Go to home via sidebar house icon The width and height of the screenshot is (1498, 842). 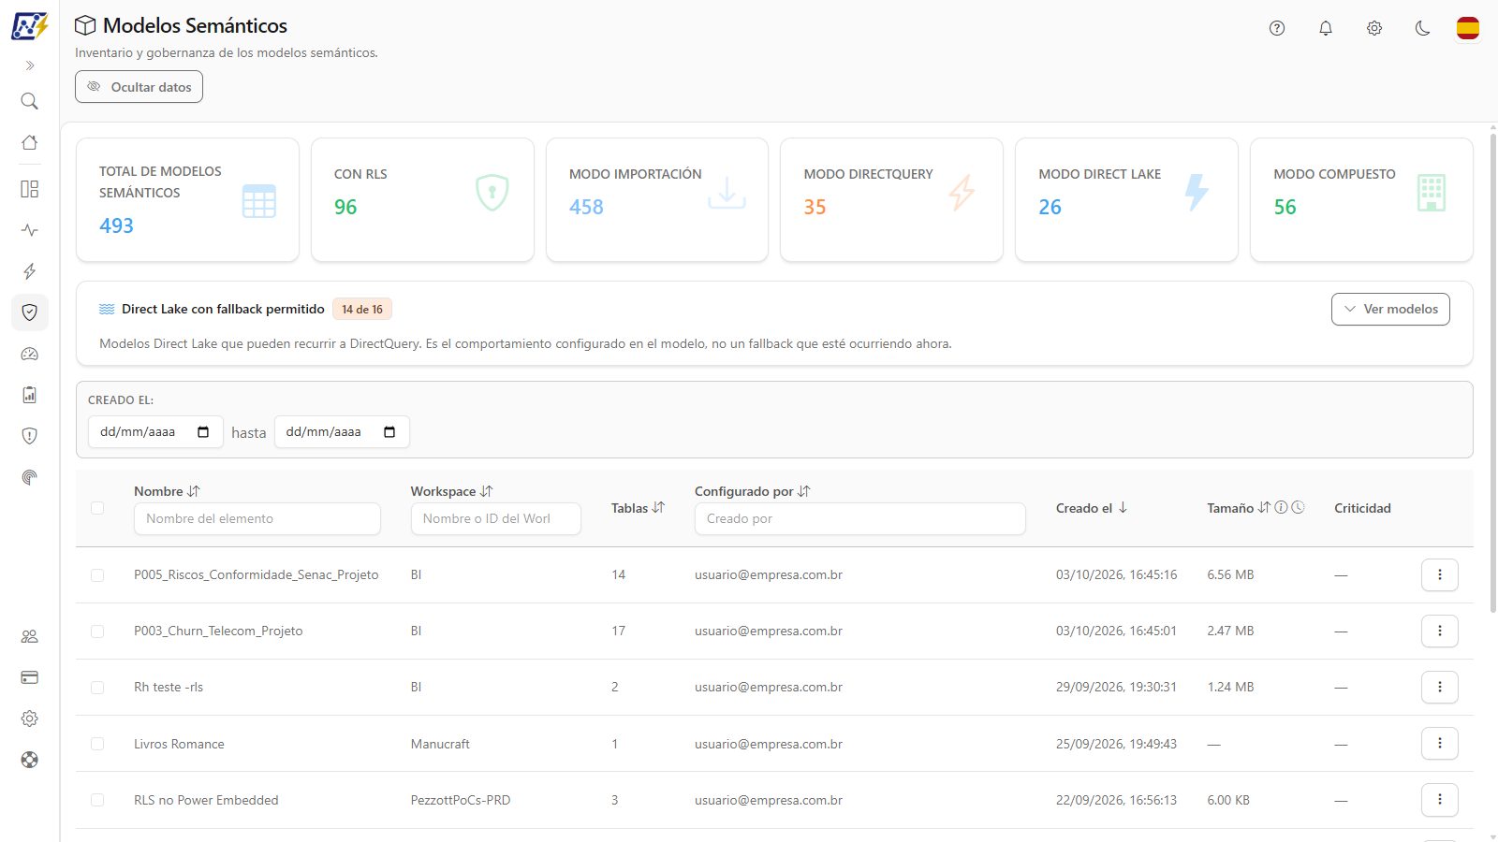(x=30, y=142)
